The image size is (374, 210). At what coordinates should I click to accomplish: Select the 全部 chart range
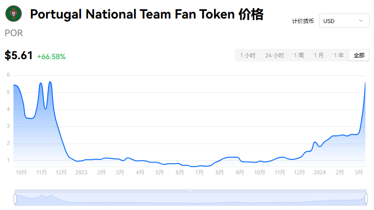(x=359, y=56)
